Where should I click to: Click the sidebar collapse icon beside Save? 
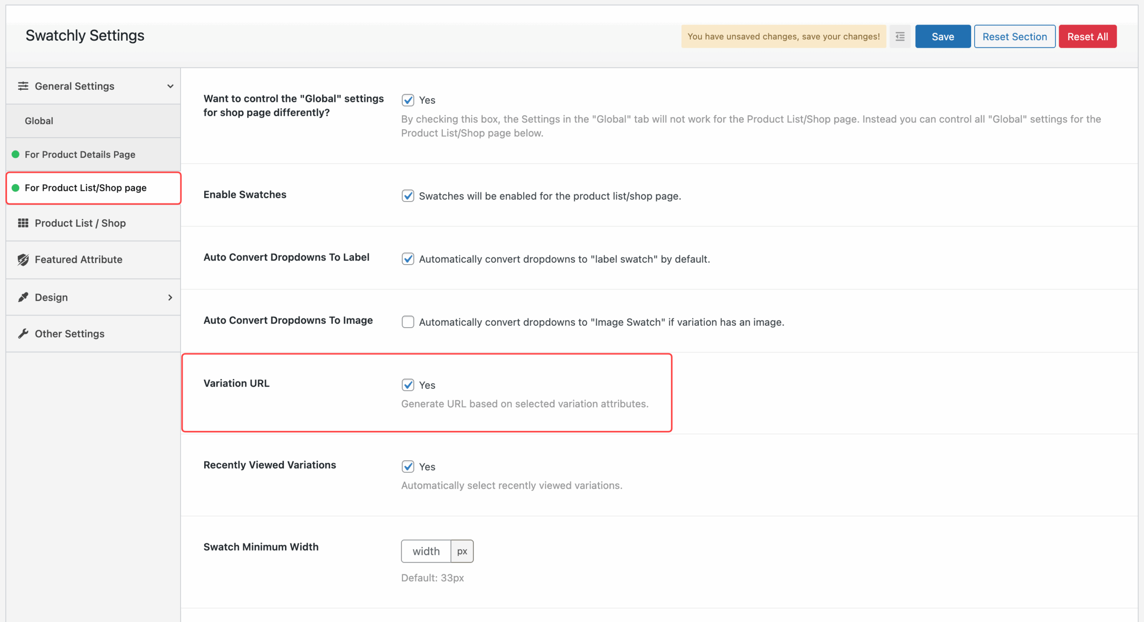pyautogui.click(x=900, y=36)
